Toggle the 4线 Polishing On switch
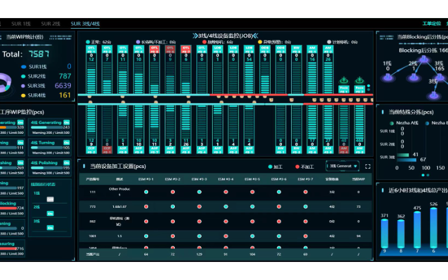This screenshot has width=448, height=280. click(67, 162)
